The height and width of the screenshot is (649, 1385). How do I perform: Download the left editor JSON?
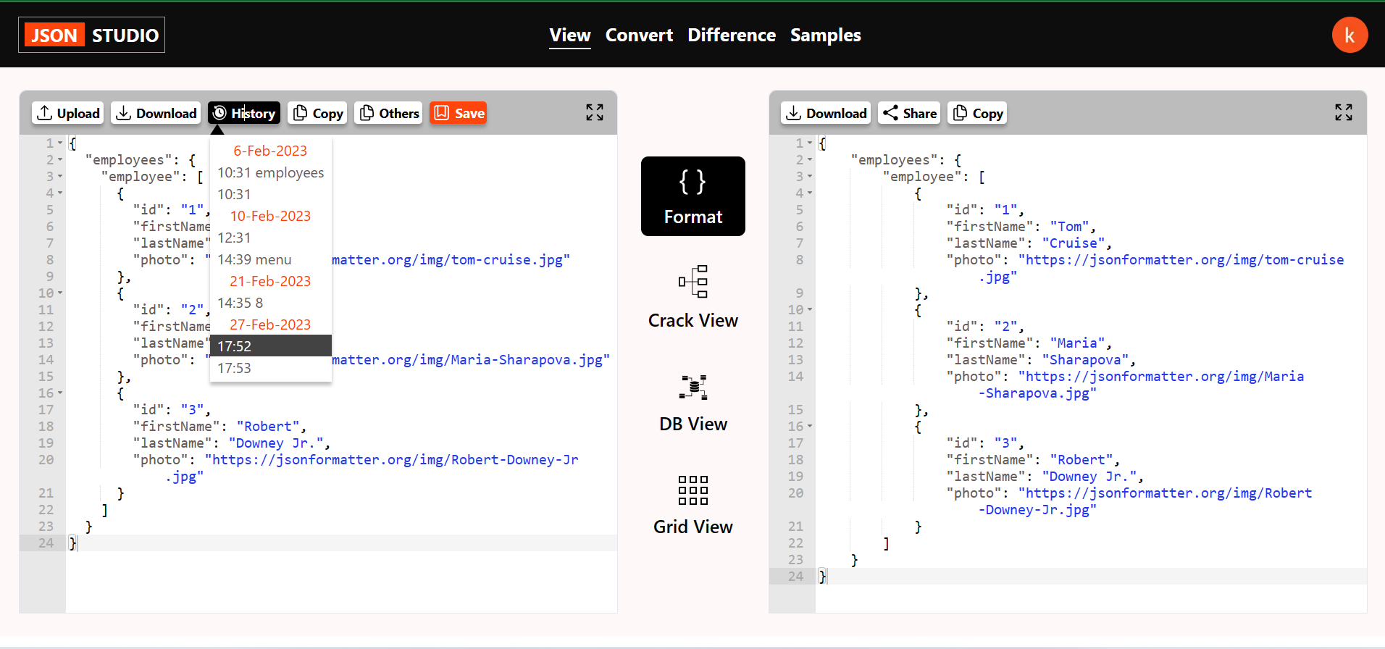pyautogui.click(x=156, y=113)
